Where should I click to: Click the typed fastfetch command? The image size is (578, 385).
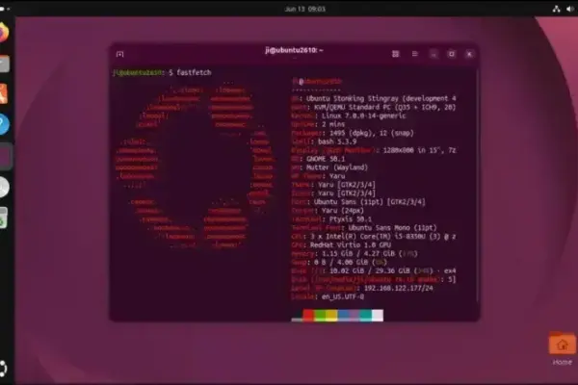pyautogui.click(x=194, y=72)
